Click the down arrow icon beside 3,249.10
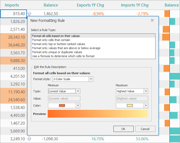Viewport: 180px width, 143px height. coord(29,139)
